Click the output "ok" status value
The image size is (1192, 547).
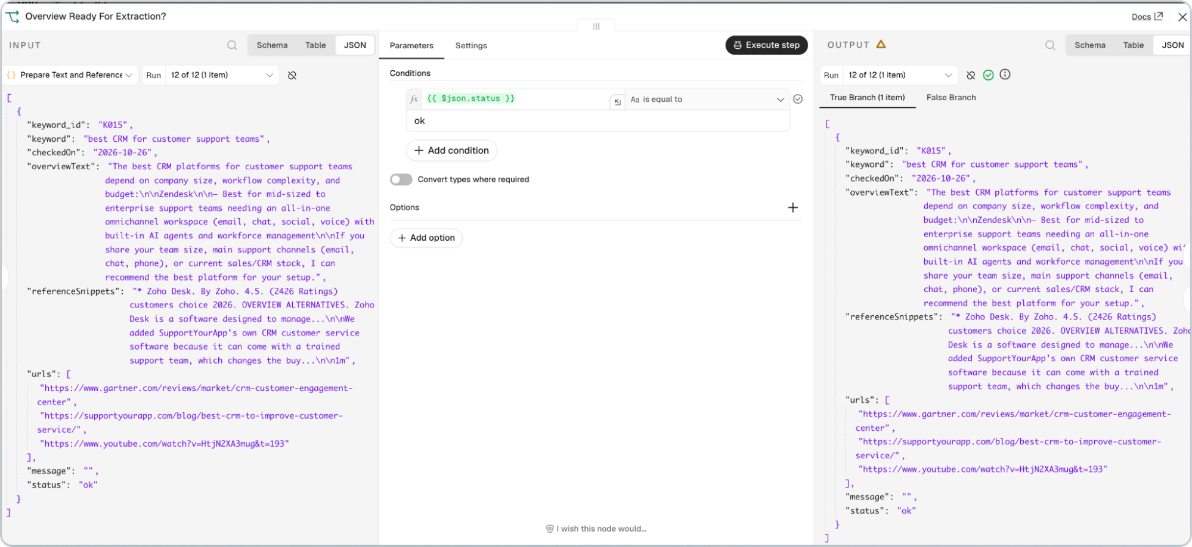(906, 511)
